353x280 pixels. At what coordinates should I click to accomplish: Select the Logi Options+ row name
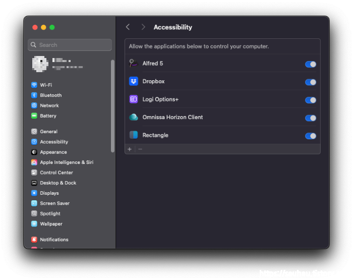click(x=160, y=99)
